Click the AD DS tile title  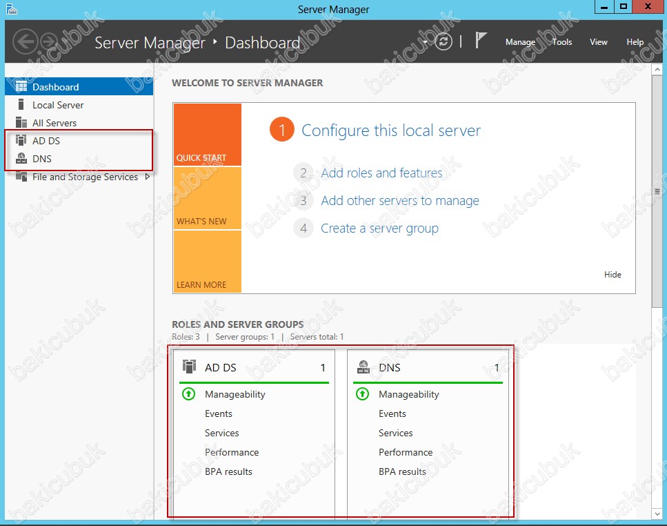220,367
